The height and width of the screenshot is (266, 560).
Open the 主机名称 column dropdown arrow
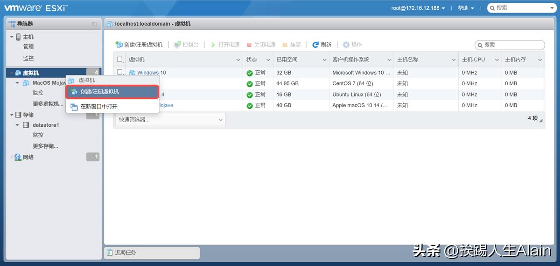tap(454, 60)
